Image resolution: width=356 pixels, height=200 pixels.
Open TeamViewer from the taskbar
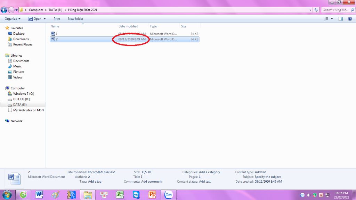click(136, 195)
